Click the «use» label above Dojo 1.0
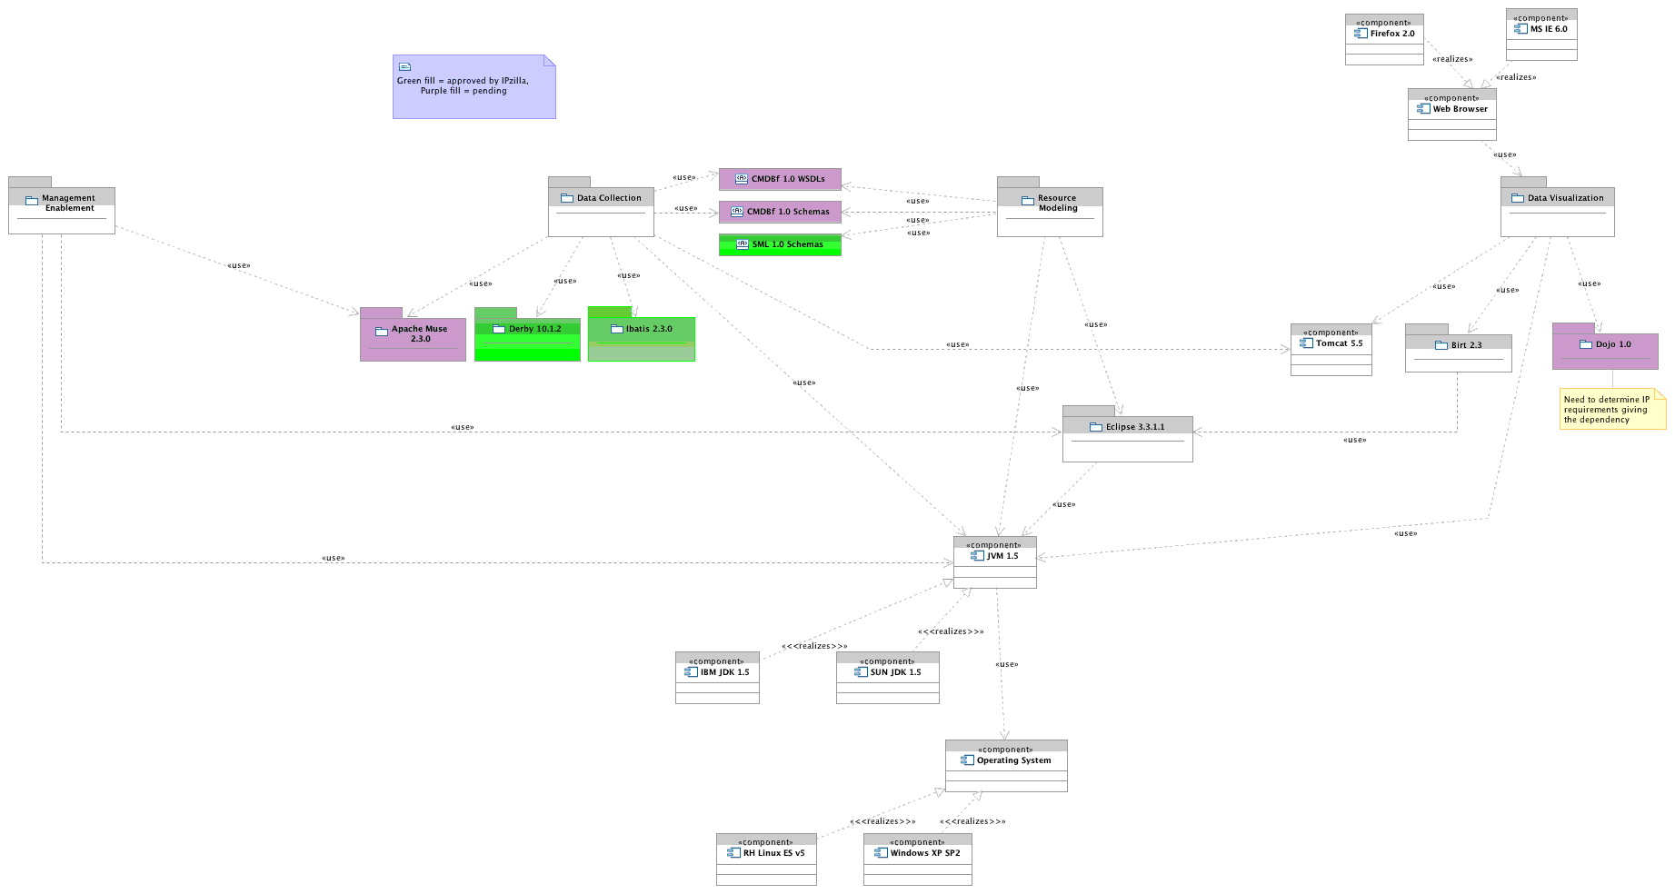 pos(1590,283)
